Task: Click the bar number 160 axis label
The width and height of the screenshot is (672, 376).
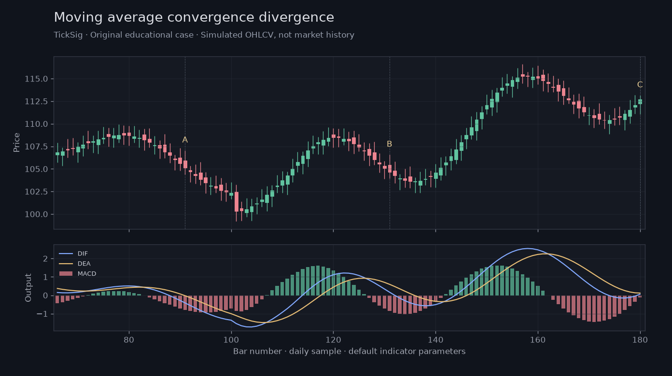Action: [538, 339]
